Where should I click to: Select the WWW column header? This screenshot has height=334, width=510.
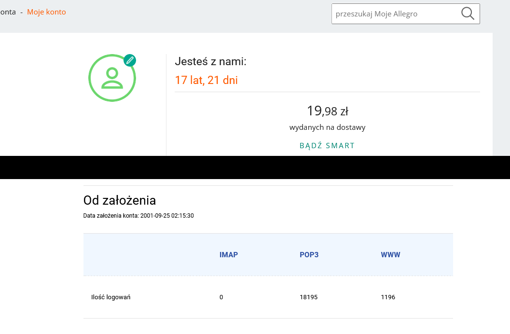click(x=390, y=255)
